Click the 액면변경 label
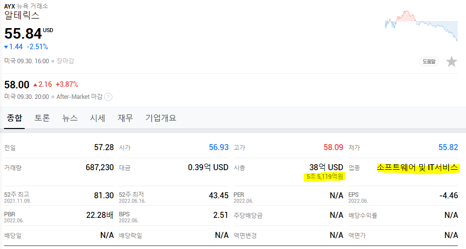466x249 pixels. click(245, 235)
